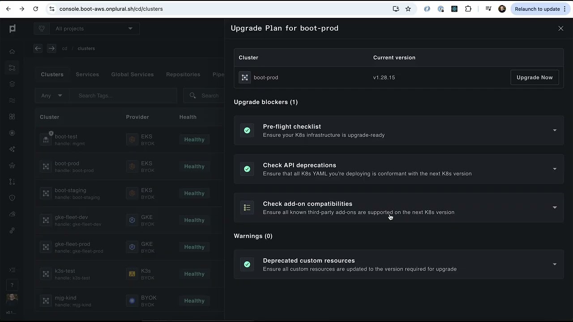Expand the Deprecated custom resources section
The image size is (573, 322).
pyautogui.click(x=554, y=264)
